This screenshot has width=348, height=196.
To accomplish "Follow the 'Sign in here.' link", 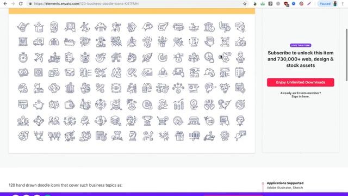I will point(301,96).
